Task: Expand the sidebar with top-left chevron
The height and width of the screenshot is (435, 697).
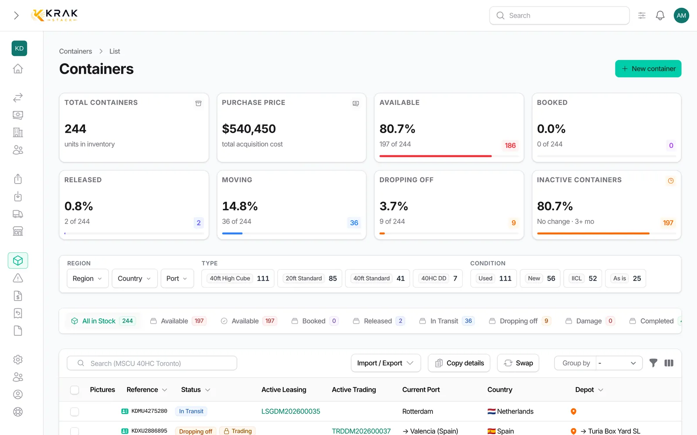Action: [17, 16]
